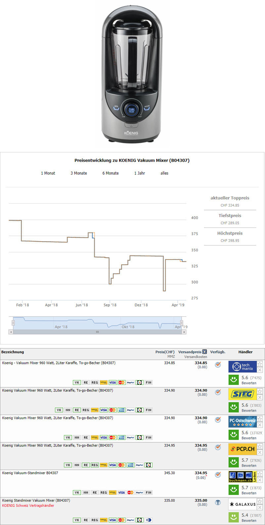This screenshot has height=525, width=265.
Task: Click the American Express icon in PCP.CH row
Action: 130,465
